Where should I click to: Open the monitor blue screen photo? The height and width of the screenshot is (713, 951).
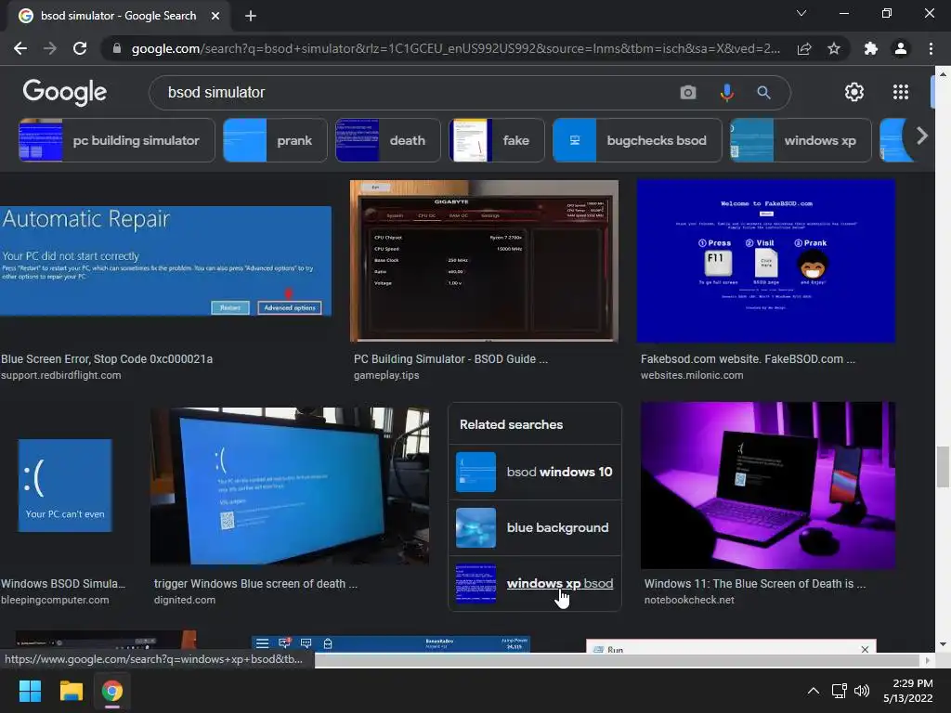290,485
